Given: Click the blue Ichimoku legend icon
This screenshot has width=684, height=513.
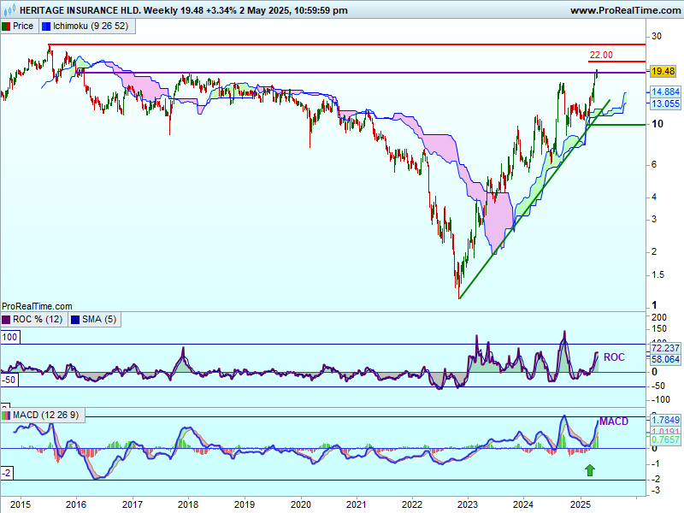Looking at the screenshot, I should (46, 27).
